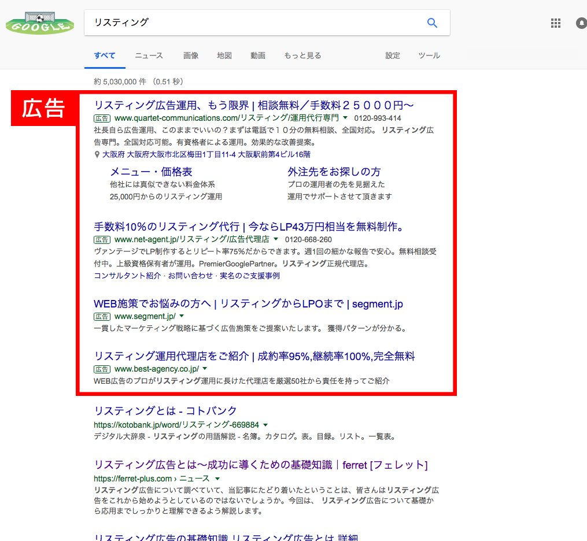Viewport: 587px width, 541px height.
Task: Open the メニュー・価格表 sitelink
Action: coord(151,172)
